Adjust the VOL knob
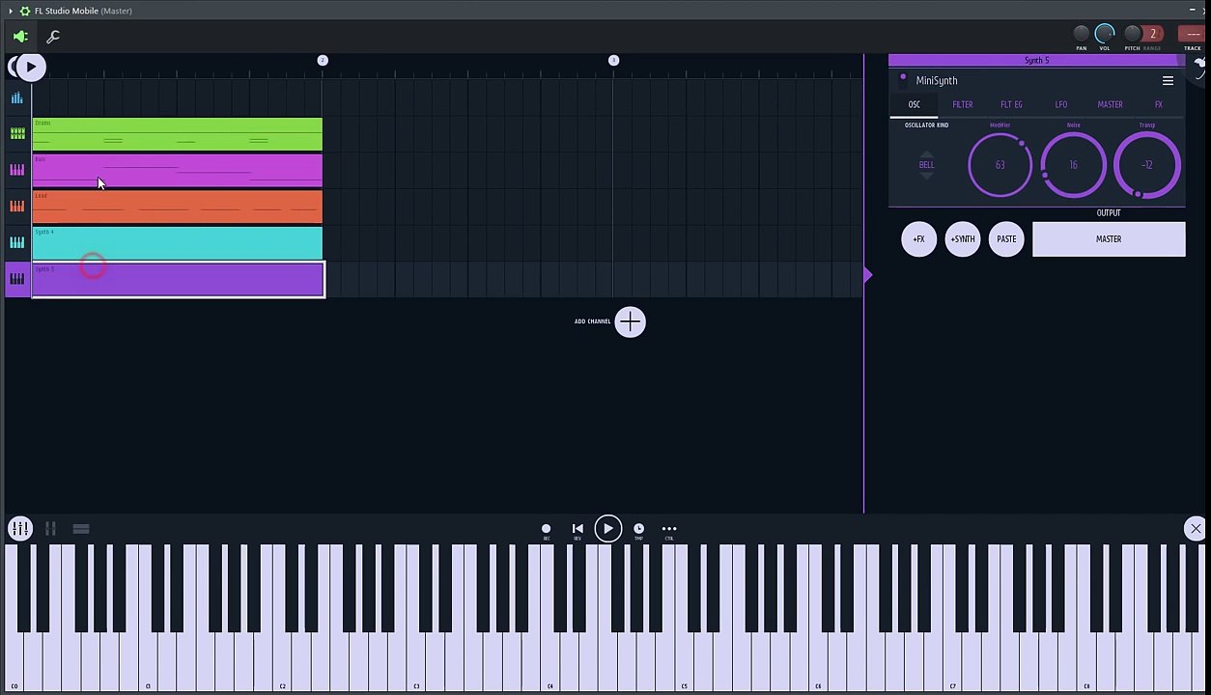 (x=1105, y=34)
